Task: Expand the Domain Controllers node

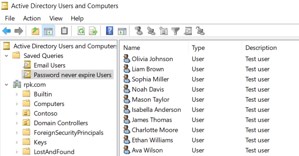Action: click(17, 123)
